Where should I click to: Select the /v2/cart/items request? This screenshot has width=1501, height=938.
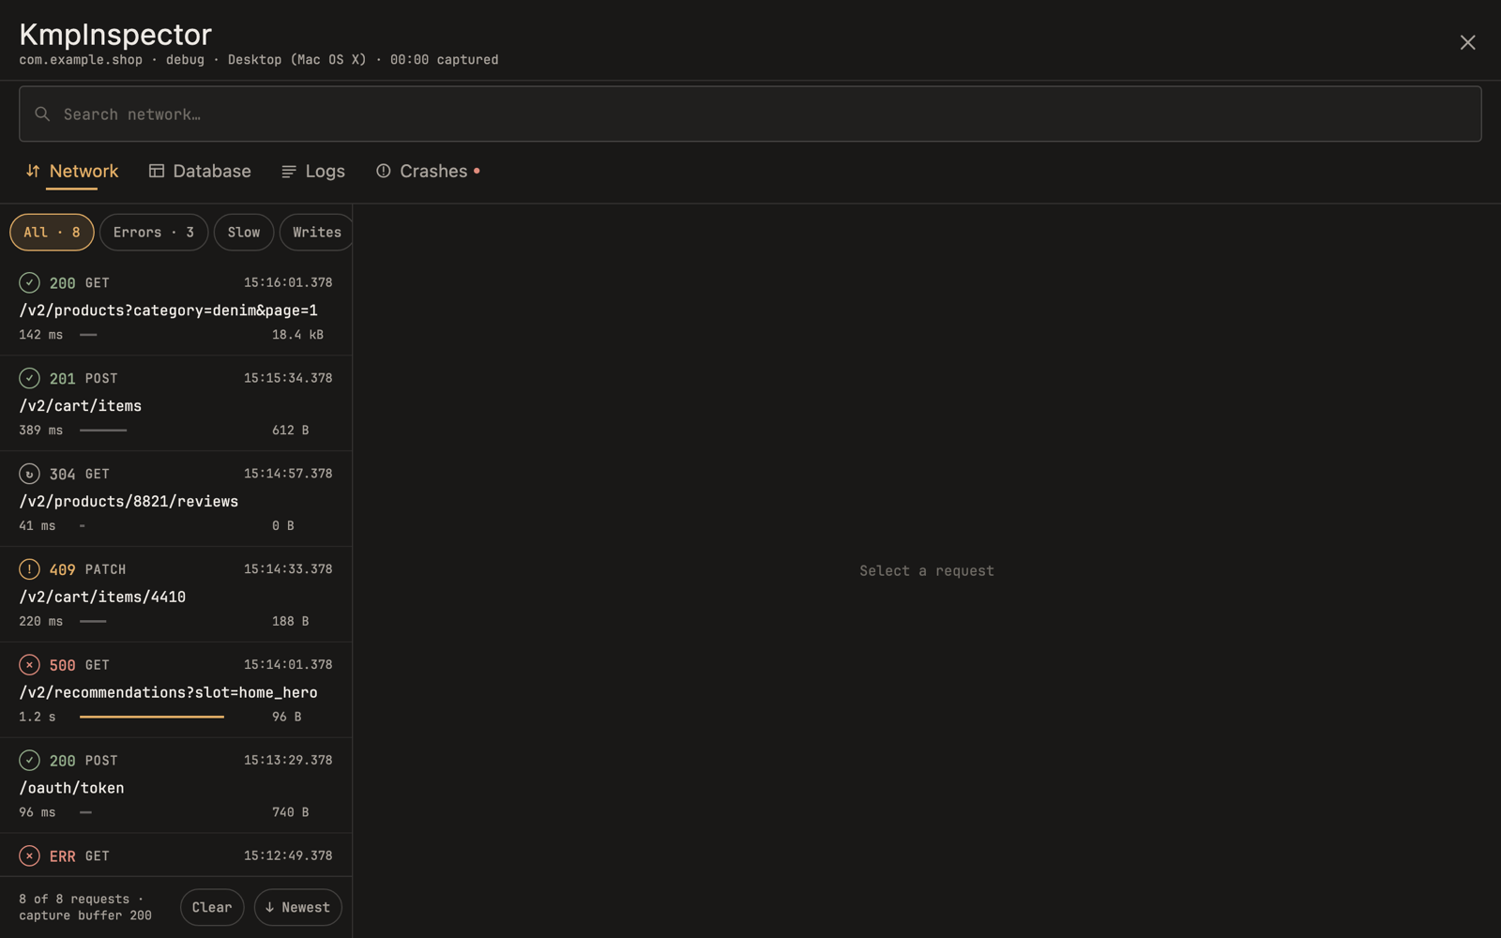[x=175, y=403]
